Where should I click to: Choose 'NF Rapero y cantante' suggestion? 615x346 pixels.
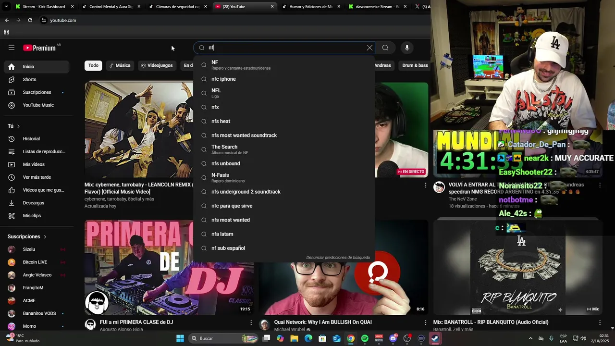[284, 65]
